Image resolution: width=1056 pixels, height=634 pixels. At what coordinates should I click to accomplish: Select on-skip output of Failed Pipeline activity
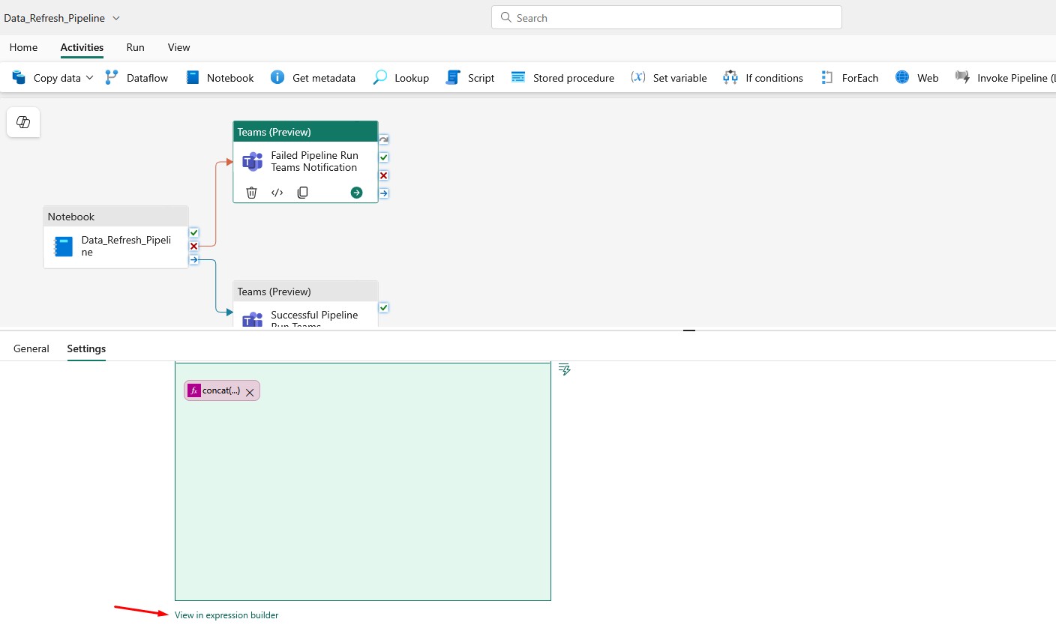(x=383, y=139)
